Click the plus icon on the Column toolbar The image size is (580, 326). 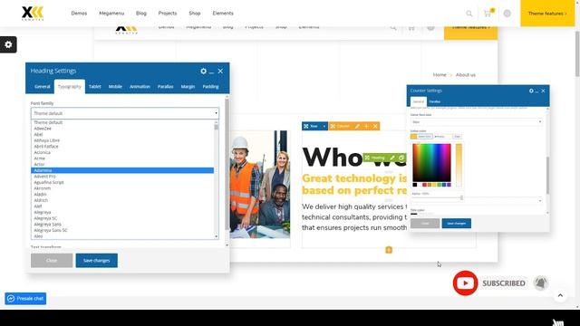coord(366,127)
